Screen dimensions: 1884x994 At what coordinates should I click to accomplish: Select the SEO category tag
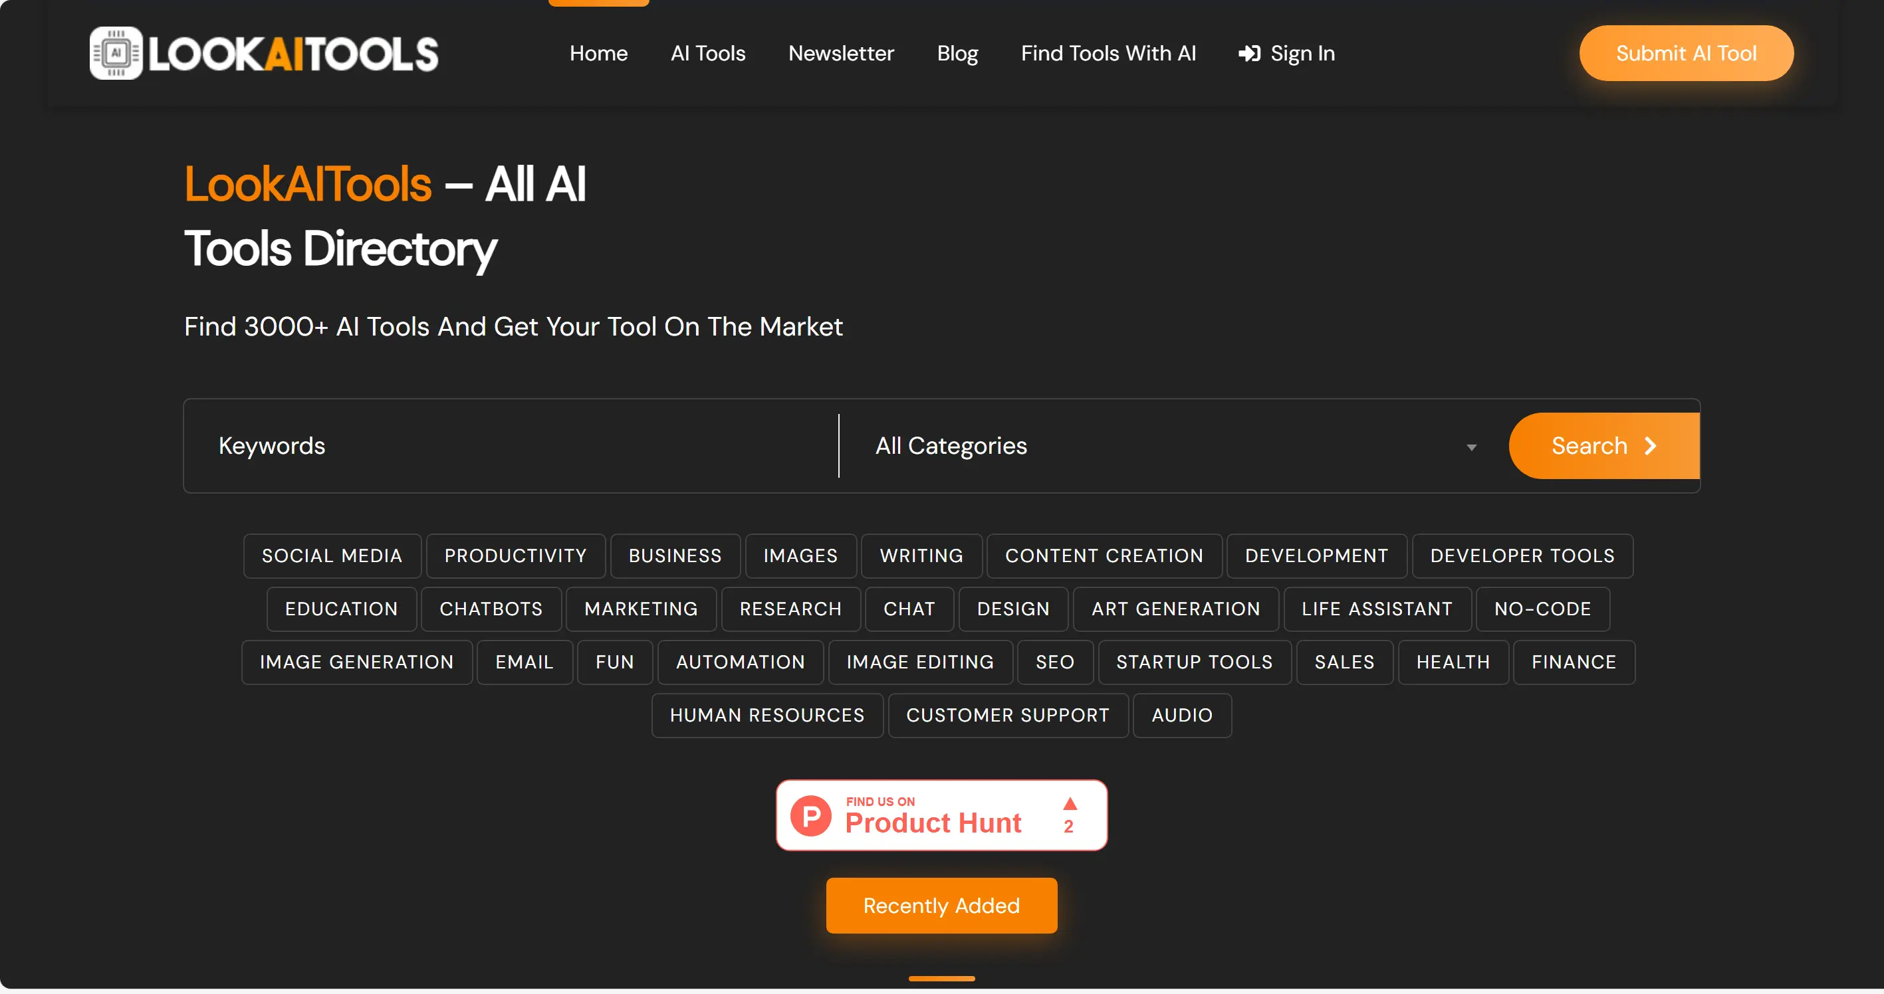tap(1056, 663)
